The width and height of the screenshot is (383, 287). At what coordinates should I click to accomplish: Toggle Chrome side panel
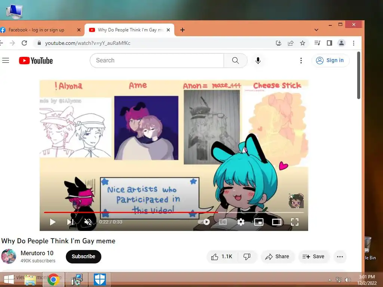coord(329,43)
